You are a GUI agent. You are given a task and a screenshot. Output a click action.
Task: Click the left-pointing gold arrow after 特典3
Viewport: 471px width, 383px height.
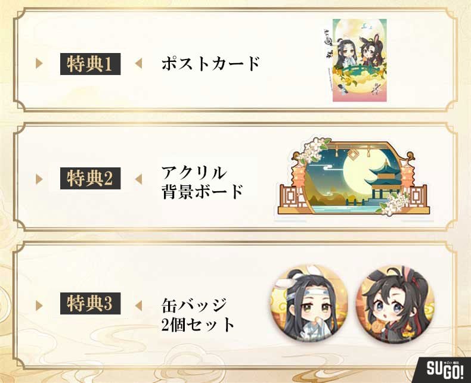[x=138, y=306]
